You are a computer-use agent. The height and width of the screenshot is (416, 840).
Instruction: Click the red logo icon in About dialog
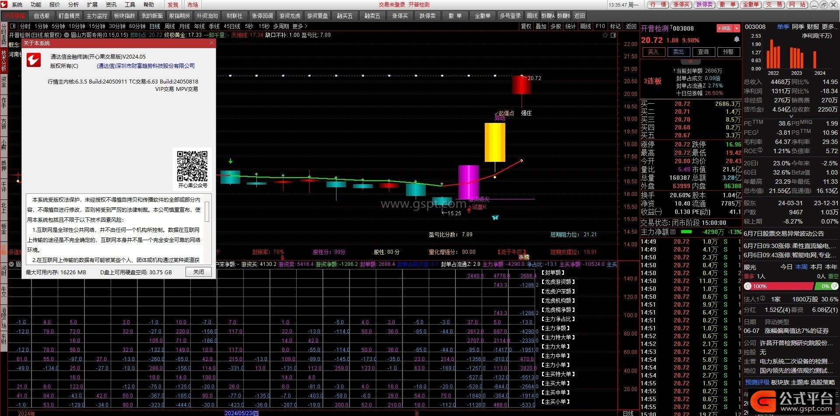34,60
